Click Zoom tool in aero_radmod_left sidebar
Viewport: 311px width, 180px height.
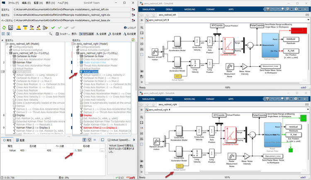pyautogui.click(x=142, y=28)
